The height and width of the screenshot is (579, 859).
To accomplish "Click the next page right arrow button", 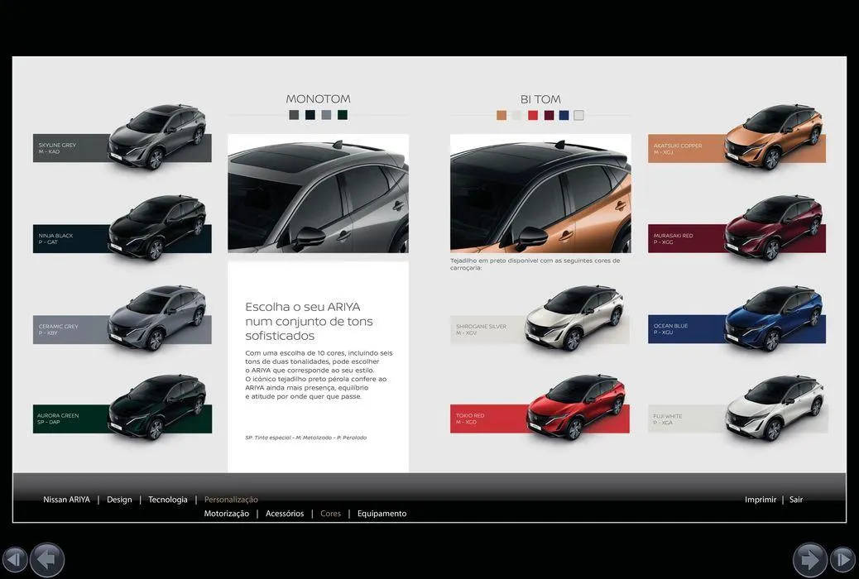I will (x=809, y=559).
